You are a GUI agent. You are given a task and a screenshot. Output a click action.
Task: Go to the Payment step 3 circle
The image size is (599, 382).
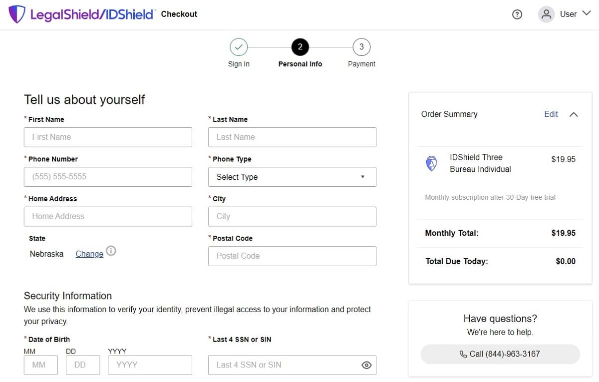361,47
